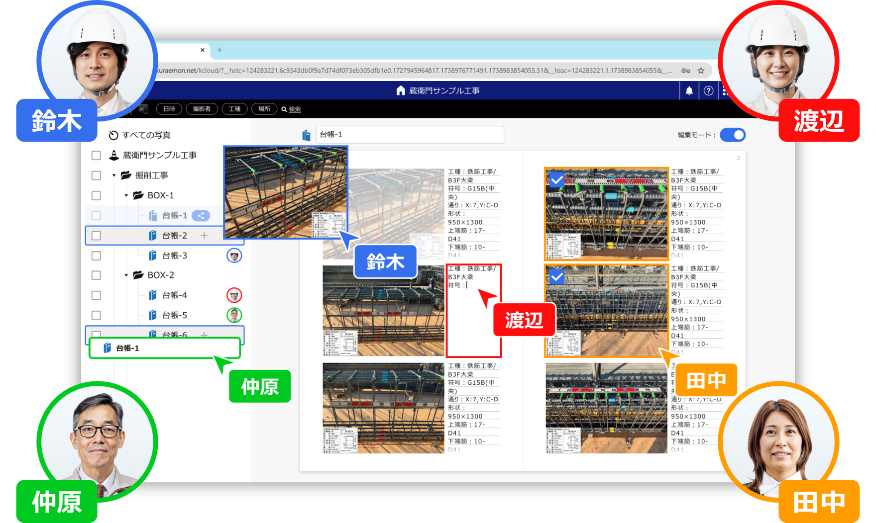Click the notification bell icon
This screenshot has width=876, height=523.
[689, 91]
